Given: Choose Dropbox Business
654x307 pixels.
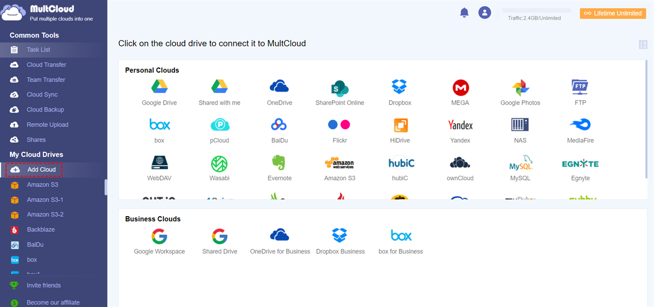Looking at the screenshot, I should coord(340,241).
